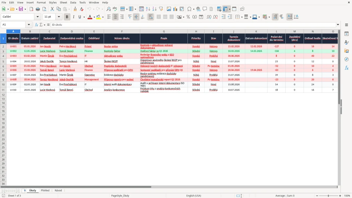Open the Tools menu
The image size is (352, 198).
click(x=82, y=2)
